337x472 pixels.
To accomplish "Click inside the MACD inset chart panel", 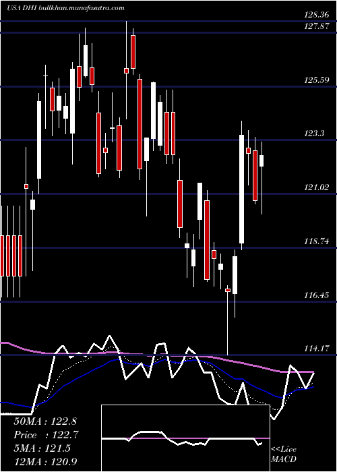I will [185, 438].
